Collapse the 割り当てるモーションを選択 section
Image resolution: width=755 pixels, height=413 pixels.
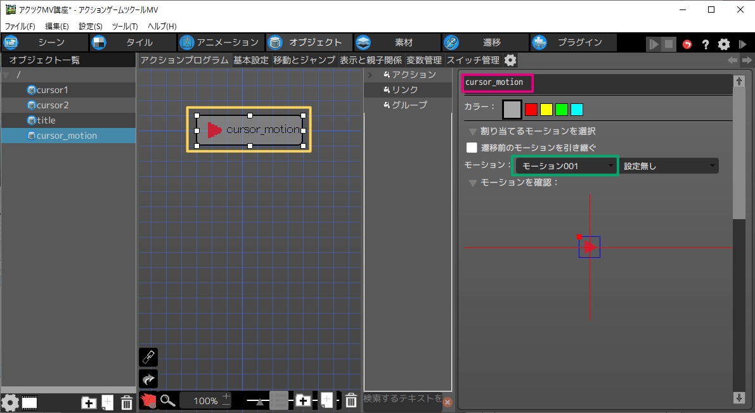coord(472,131)
